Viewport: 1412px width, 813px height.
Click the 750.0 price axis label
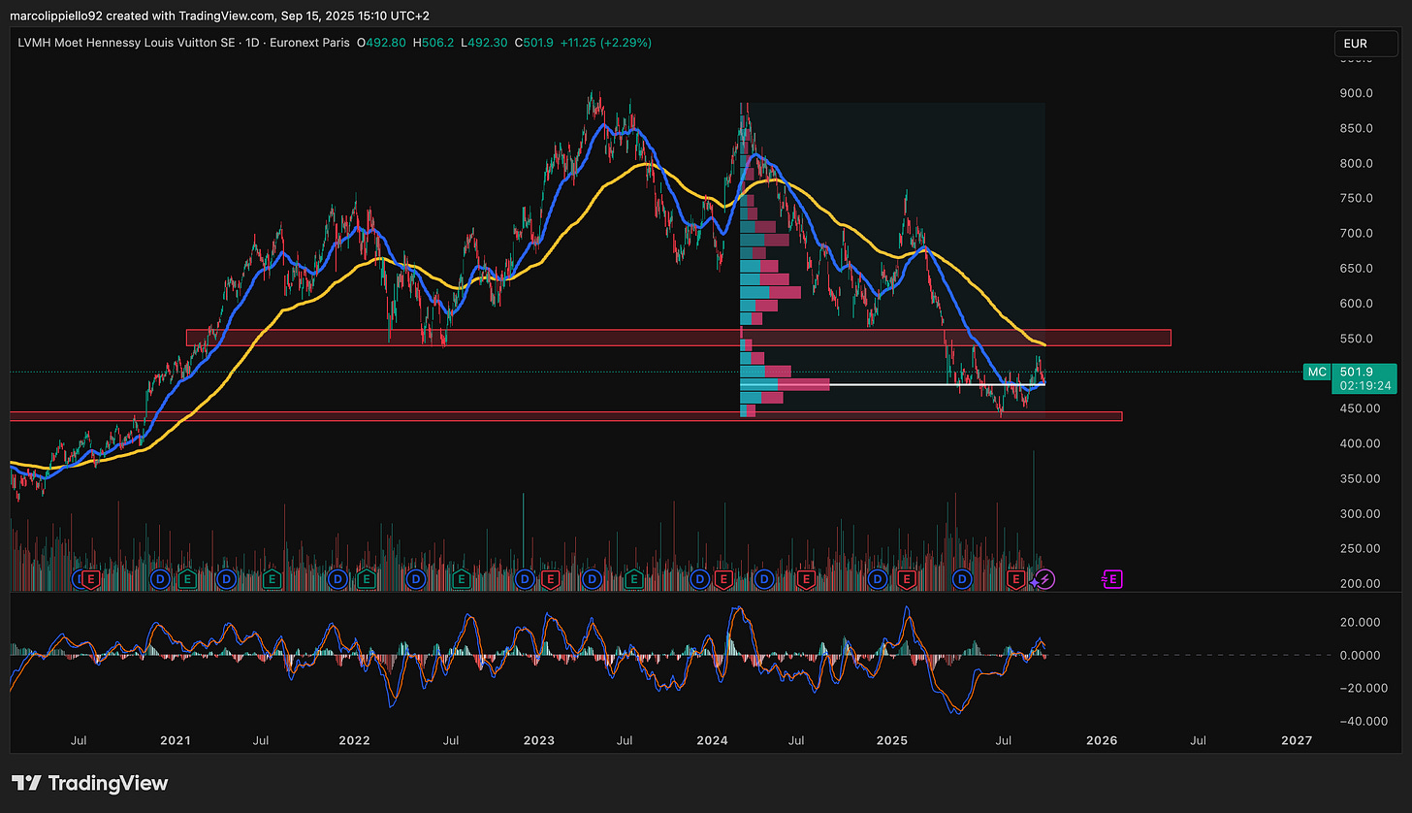coord(1355,198)
